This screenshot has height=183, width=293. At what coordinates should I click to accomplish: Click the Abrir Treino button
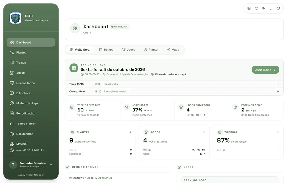(x=265, y=70)
